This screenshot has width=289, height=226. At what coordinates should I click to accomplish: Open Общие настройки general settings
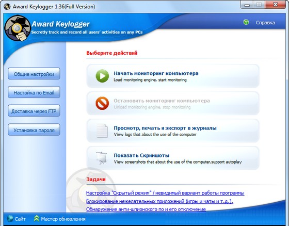pyautogui.click(x=34, y=74)
